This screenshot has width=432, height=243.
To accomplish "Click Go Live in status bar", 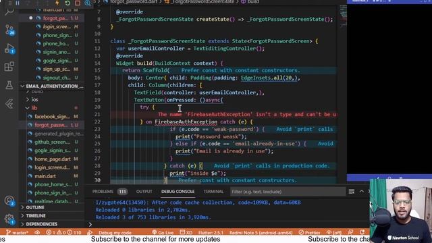I will click(163, 232).
